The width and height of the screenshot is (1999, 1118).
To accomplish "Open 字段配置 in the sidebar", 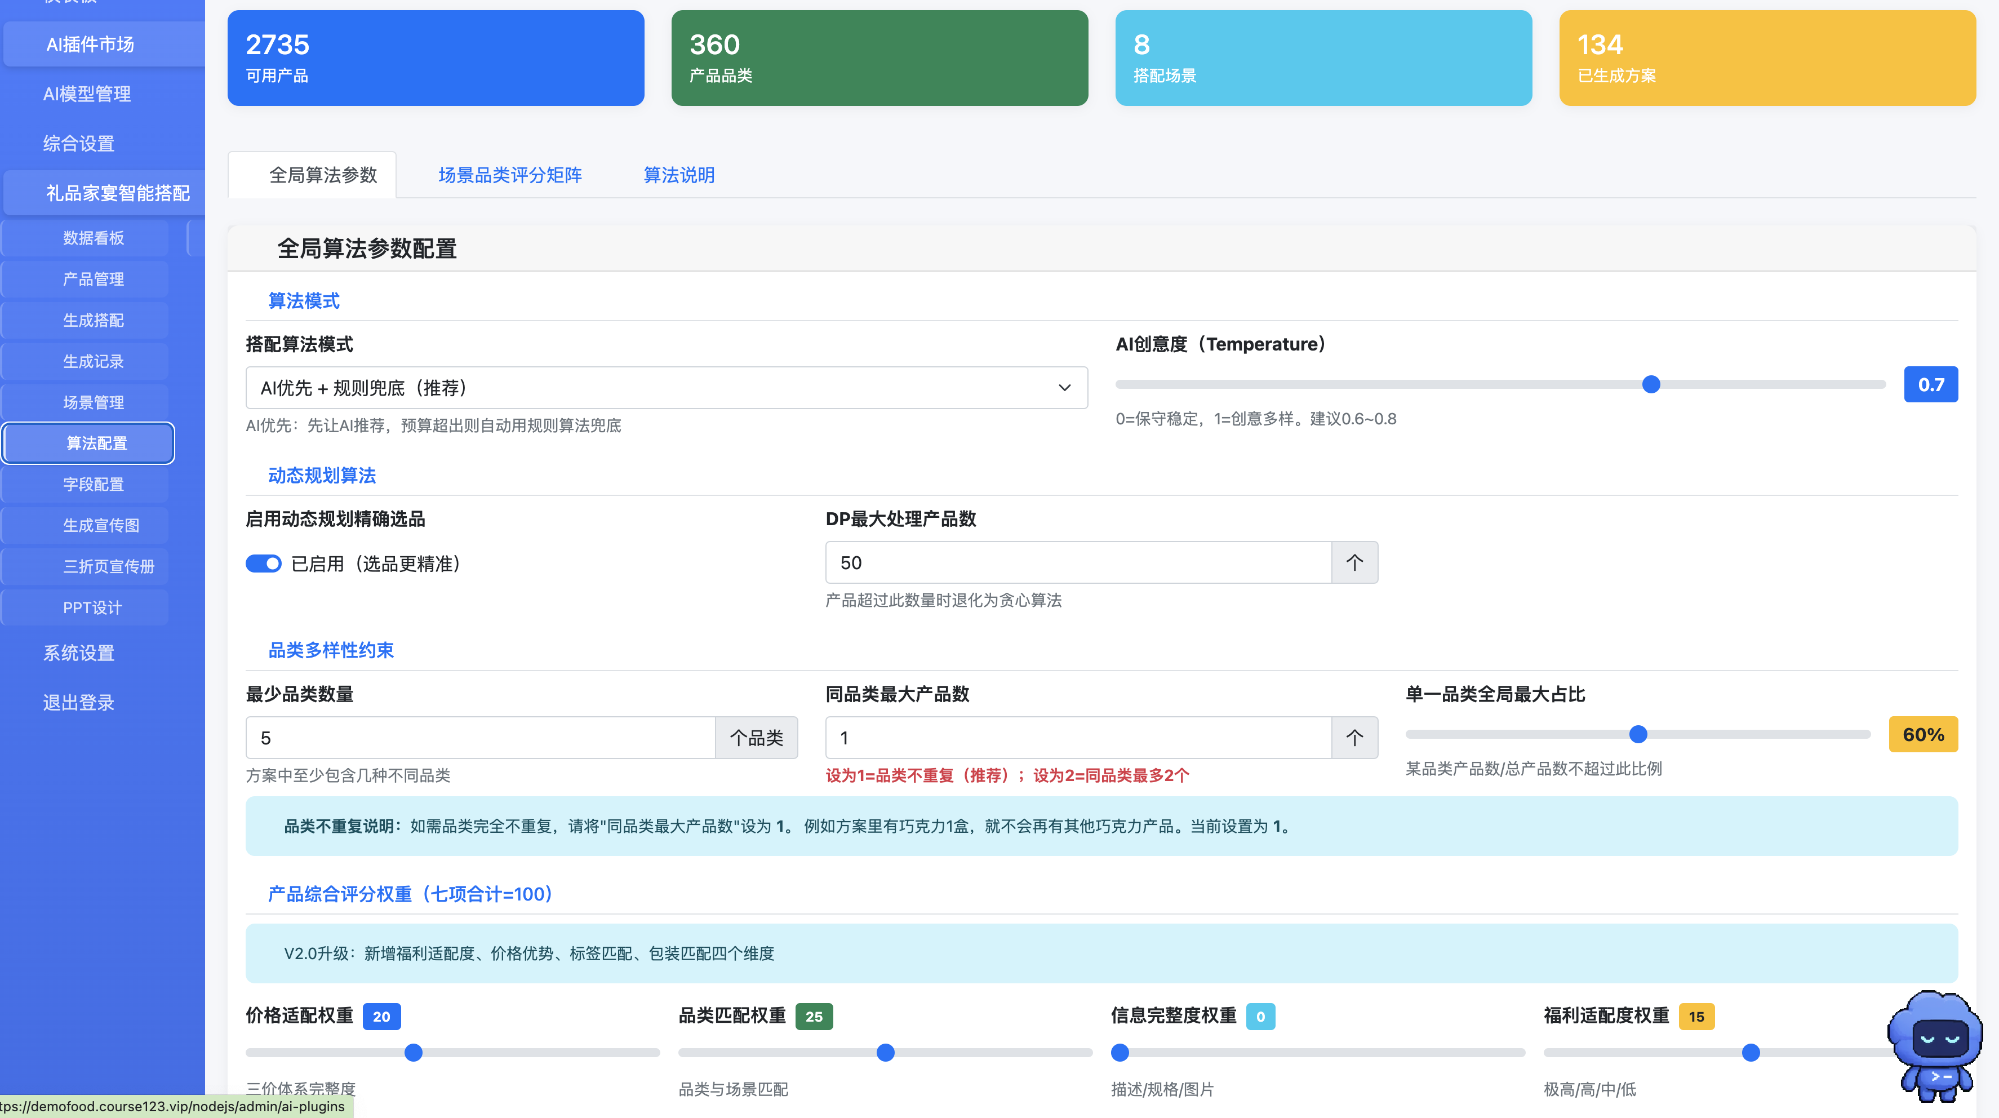I will [x=86, y=485].
